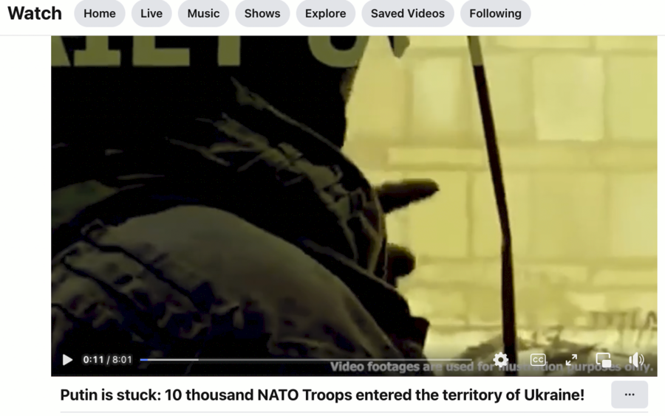Image resolution: width=665 pixels, height=416 pixels.
Task: Go to the Home tab
Action: point(100,13)
